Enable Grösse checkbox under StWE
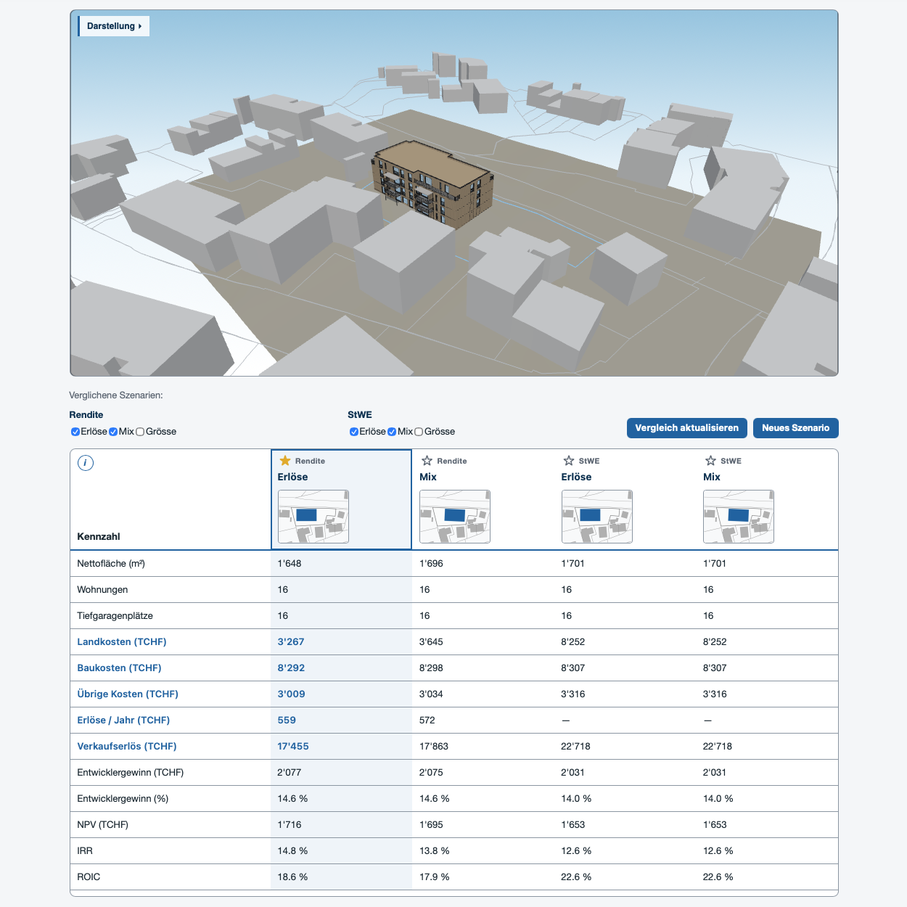907x907 pixels. point(419,432)
